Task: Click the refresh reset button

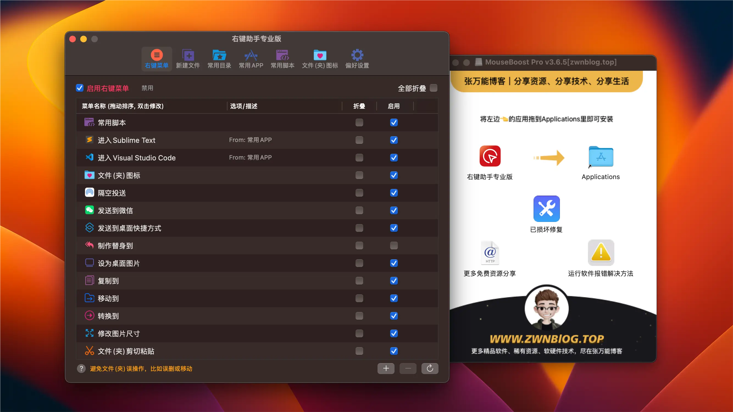Action: pyautogui.click(x=430, y=369)
